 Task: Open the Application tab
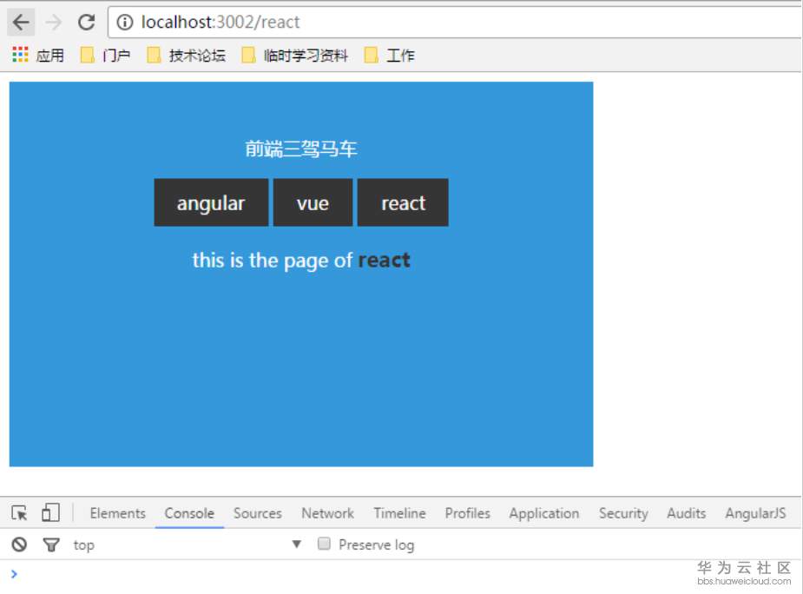543,513
